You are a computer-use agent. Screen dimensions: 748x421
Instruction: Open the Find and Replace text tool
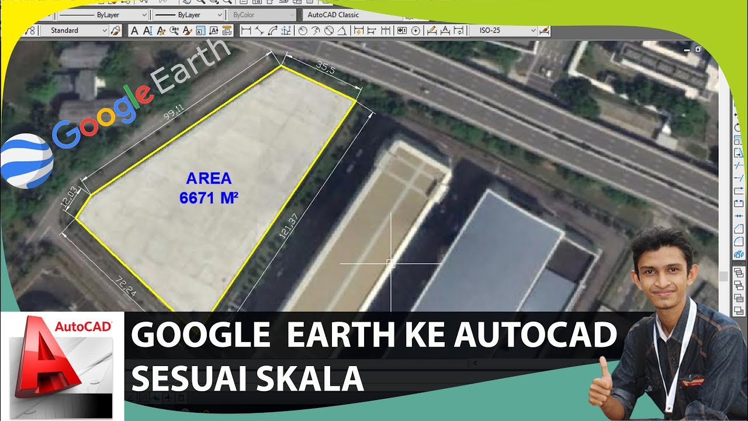[x=174, y=30]
